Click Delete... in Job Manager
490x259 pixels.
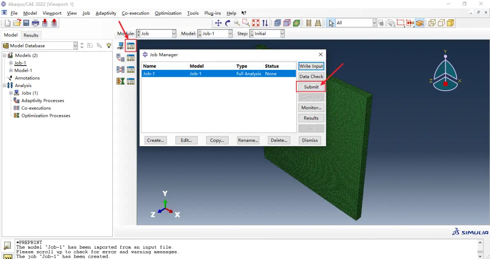click(x=279, y=140)
